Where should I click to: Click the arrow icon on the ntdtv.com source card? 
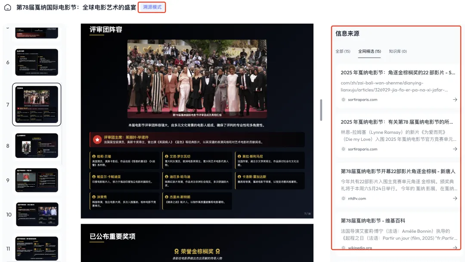(455, 199)
